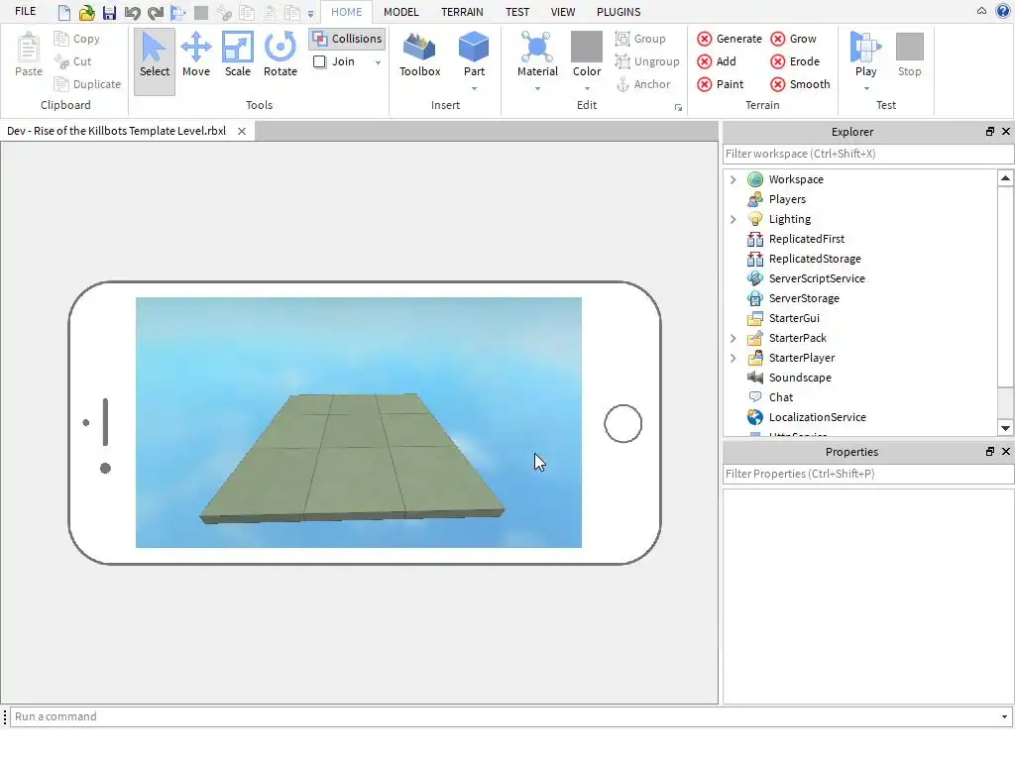Activate the Scale tool
The height and width of the screenshot is (761, 1015).
[237, 55]
